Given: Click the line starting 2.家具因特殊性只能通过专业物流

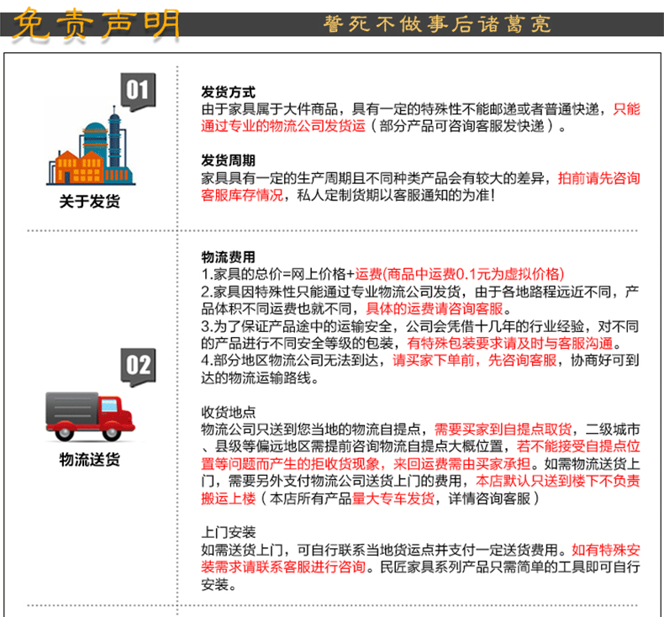Looking at the screenshot, I should click(x=420, y=292).
